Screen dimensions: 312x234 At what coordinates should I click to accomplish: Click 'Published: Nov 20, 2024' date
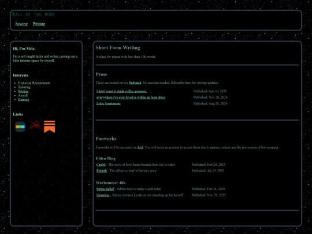tap(210, 98)
